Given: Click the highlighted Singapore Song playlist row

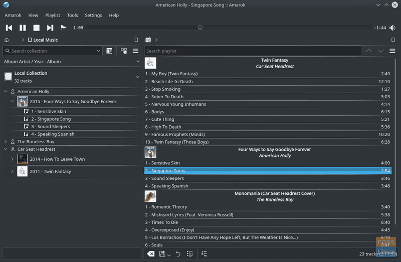Looking at the screenshot, I should [268, 171].
